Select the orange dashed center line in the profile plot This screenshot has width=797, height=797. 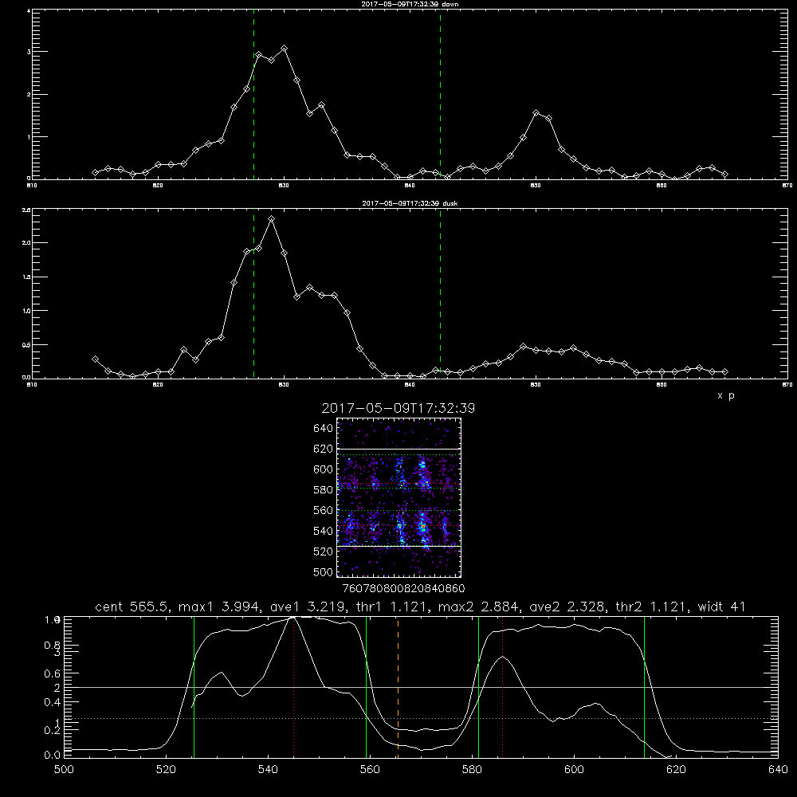pos(398,687)
